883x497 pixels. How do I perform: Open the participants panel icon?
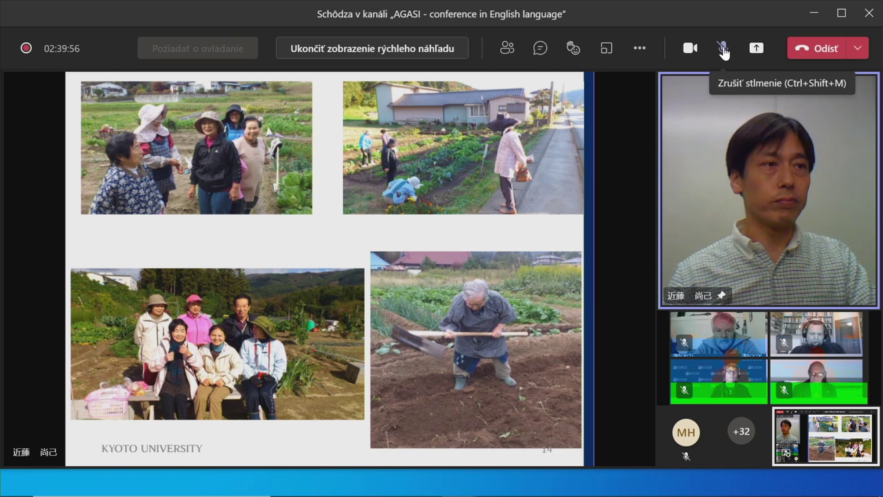click(507, 48)
